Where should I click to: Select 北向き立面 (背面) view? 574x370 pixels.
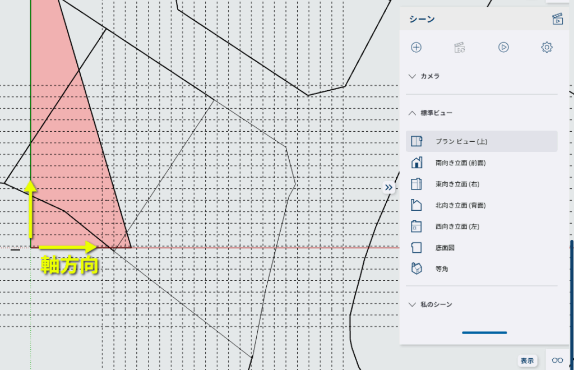click(482, 205)
